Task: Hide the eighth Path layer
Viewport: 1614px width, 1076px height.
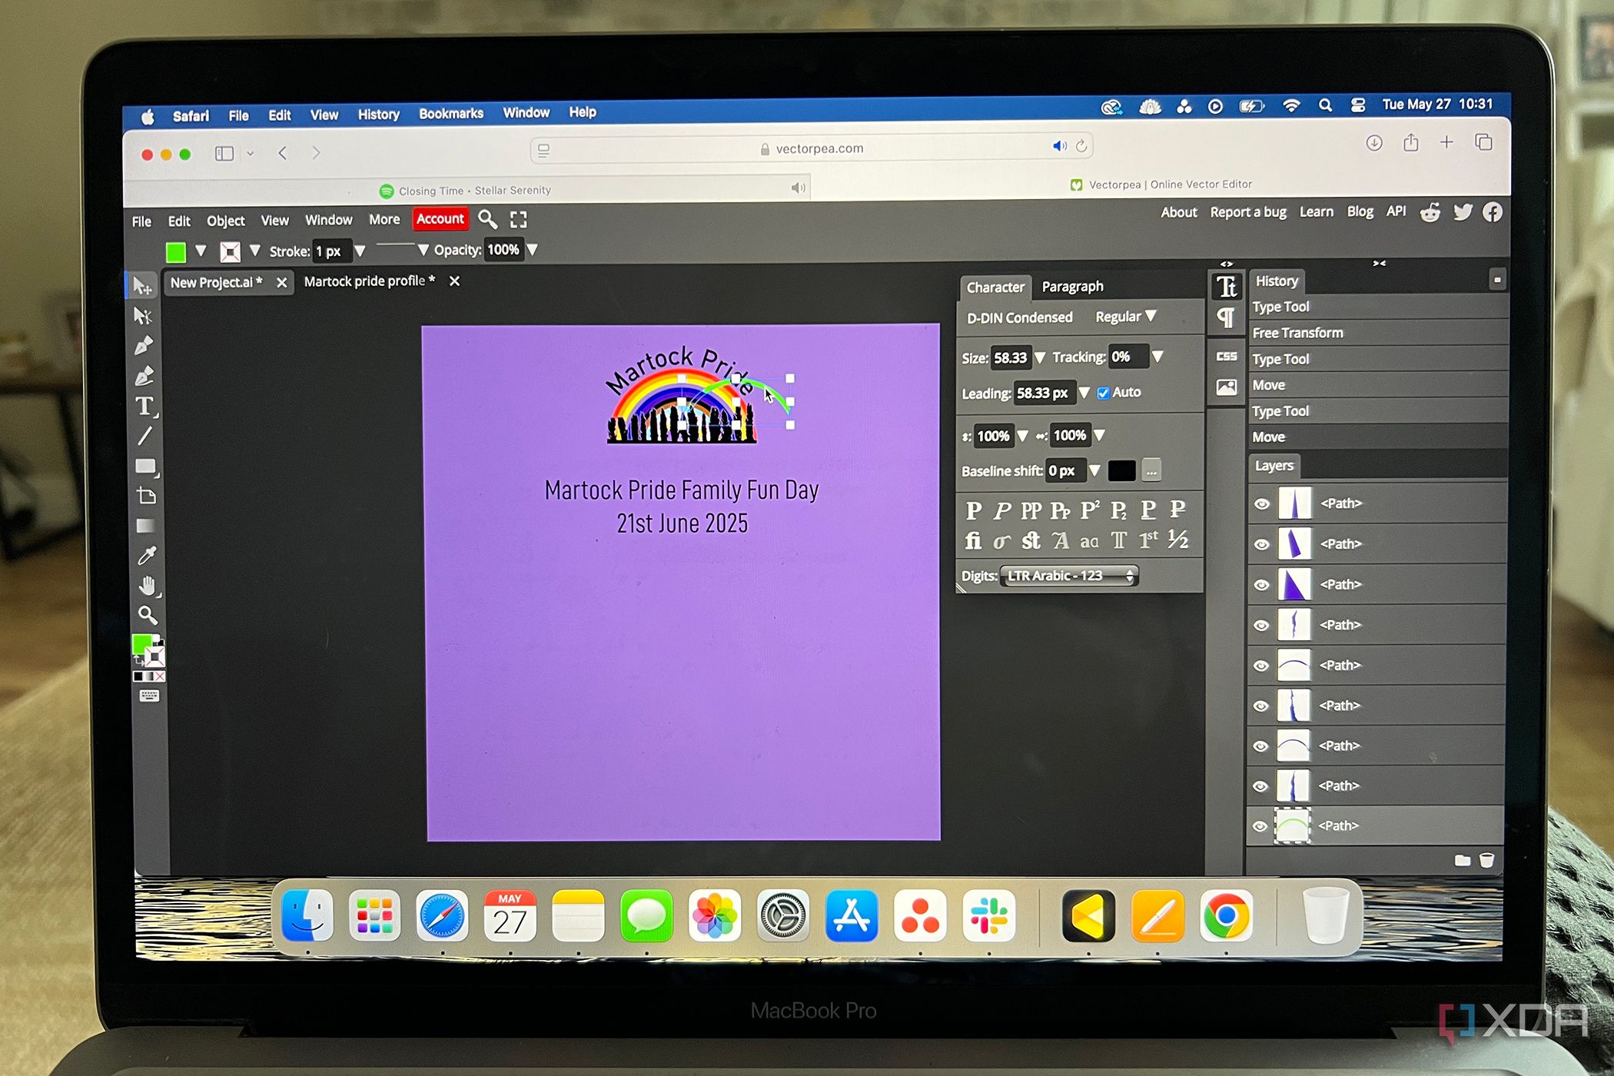Action: pos(1260,786)
